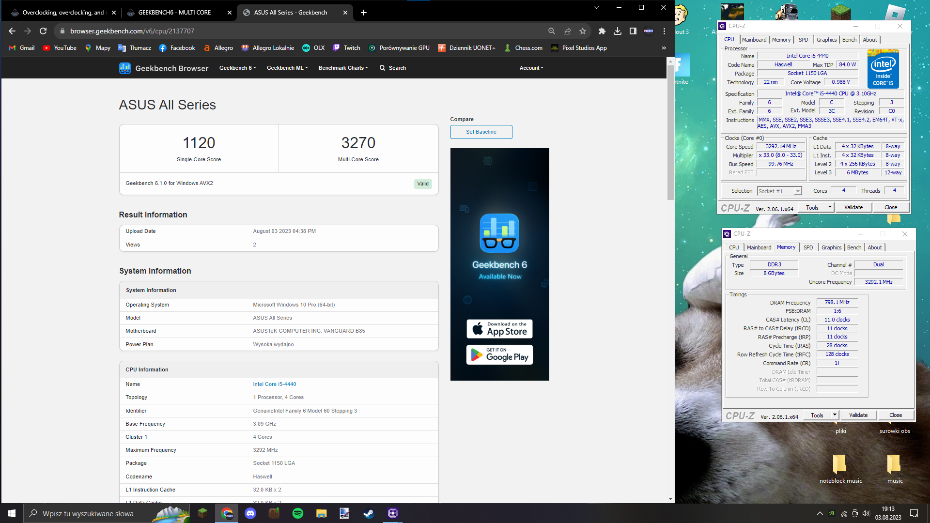Click Close in the bottom CPU-Z window

(x=896, y=415)
